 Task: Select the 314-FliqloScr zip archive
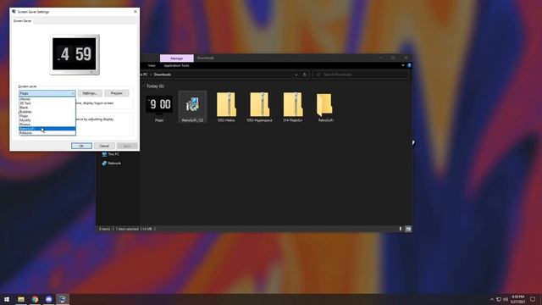pos(293,108)
